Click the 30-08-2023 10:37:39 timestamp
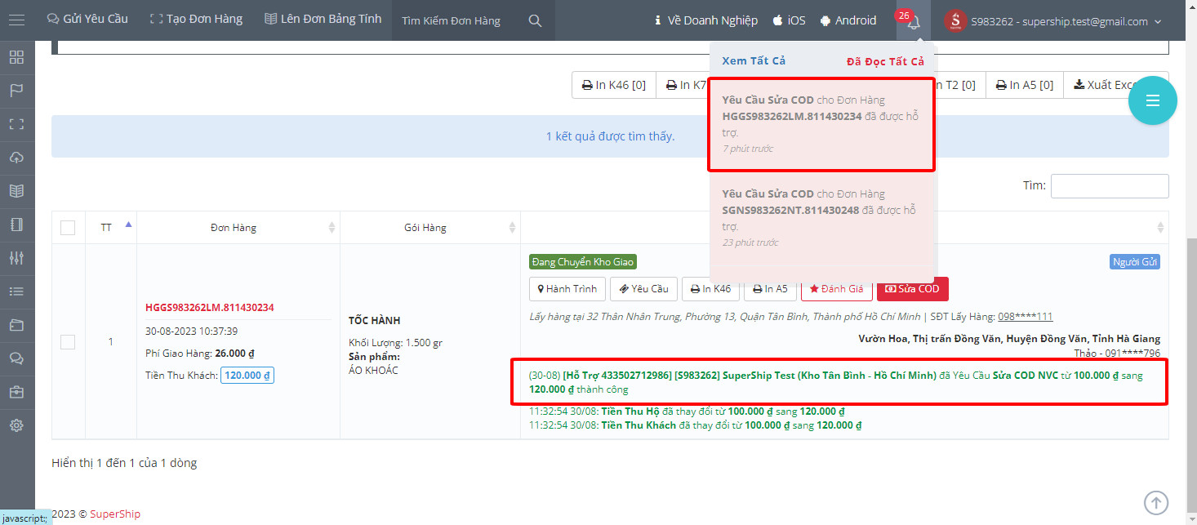 [192, 331]
